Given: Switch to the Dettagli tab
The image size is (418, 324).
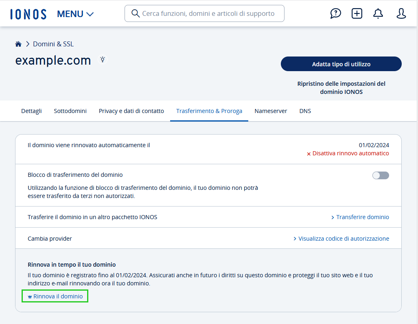Looking at the screenshot, I should (x=31, y=111).
